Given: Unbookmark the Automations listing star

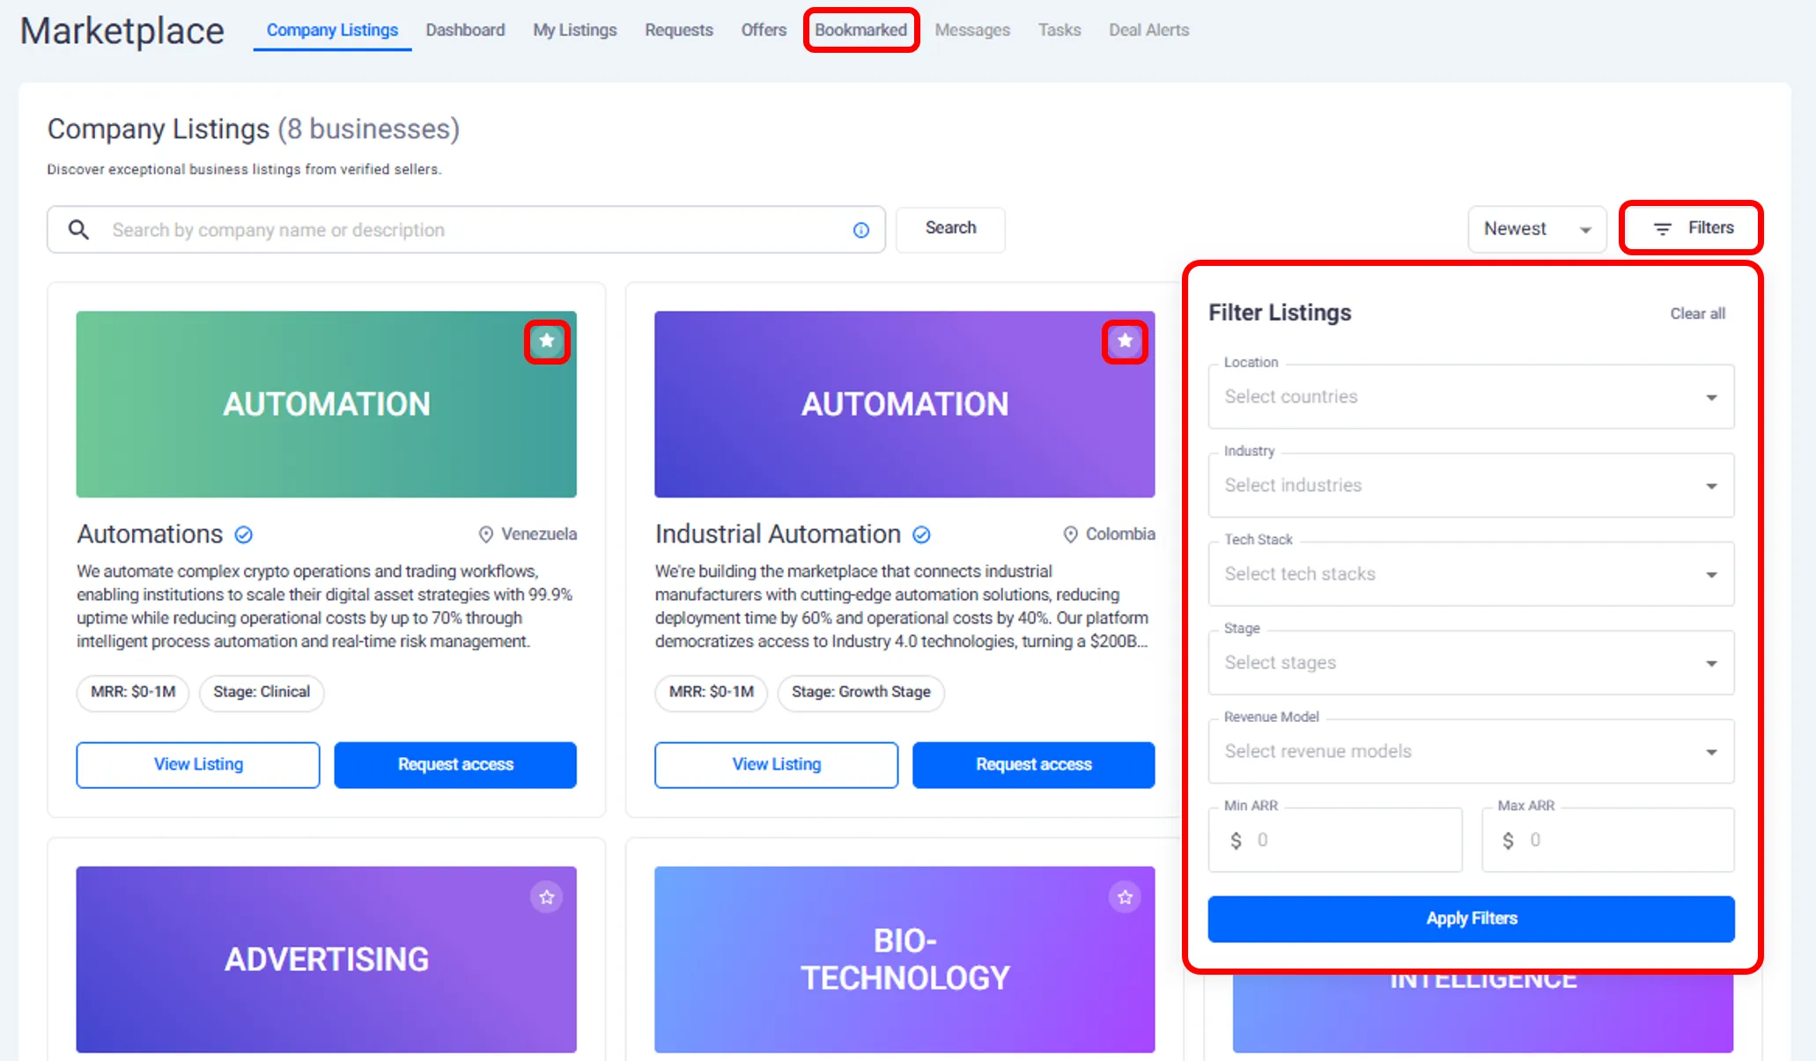Looking at the screenshot, I should click(x=547, y=341).
